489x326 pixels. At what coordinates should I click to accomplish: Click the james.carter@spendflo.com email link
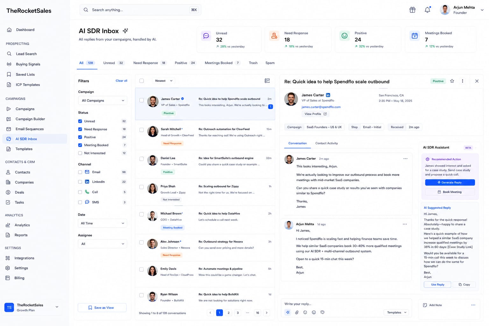click(x=321, y=107)
